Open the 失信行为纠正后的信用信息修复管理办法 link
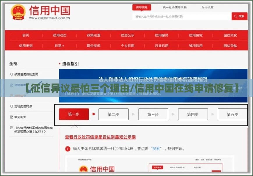Image resolution: width=253 pixels, height=176 pixels. point(33,130)
